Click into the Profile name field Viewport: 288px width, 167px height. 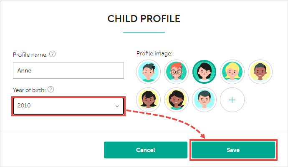click(x=68, y=70)
